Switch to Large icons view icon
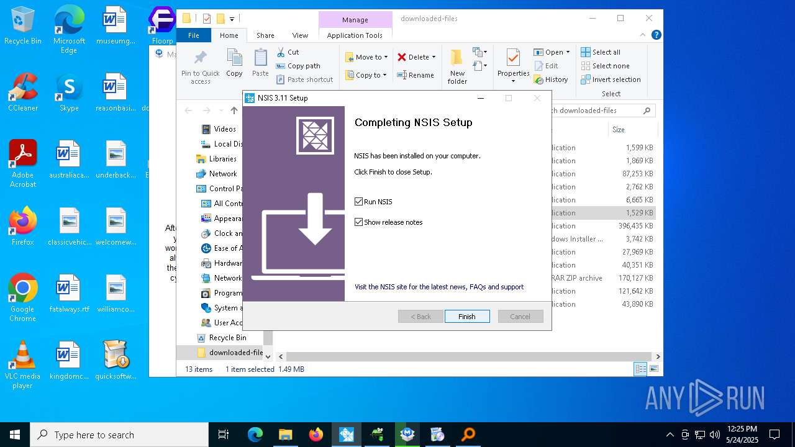Screen dimensions: 795x447 [x=653, y=369]
